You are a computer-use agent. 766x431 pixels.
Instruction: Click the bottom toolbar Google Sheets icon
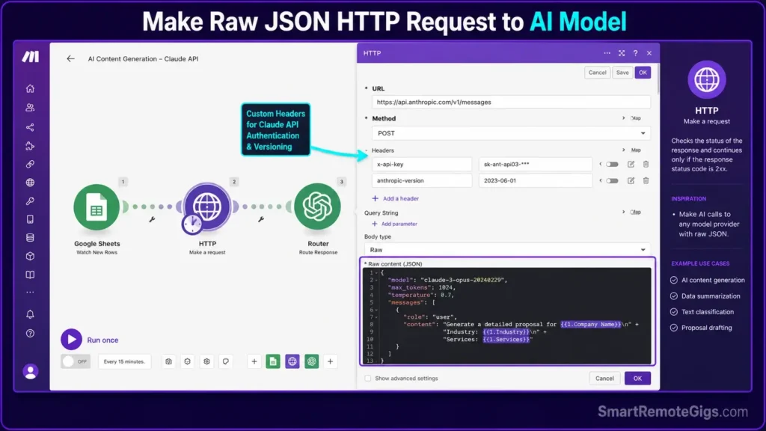click(x=273, y=361)
